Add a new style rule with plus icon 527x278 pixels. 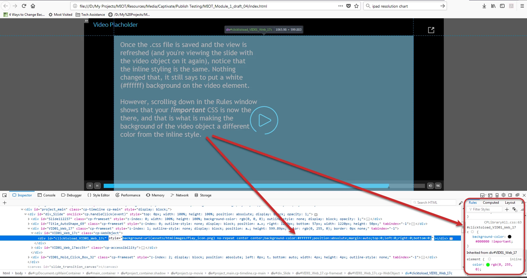point(507,209)
